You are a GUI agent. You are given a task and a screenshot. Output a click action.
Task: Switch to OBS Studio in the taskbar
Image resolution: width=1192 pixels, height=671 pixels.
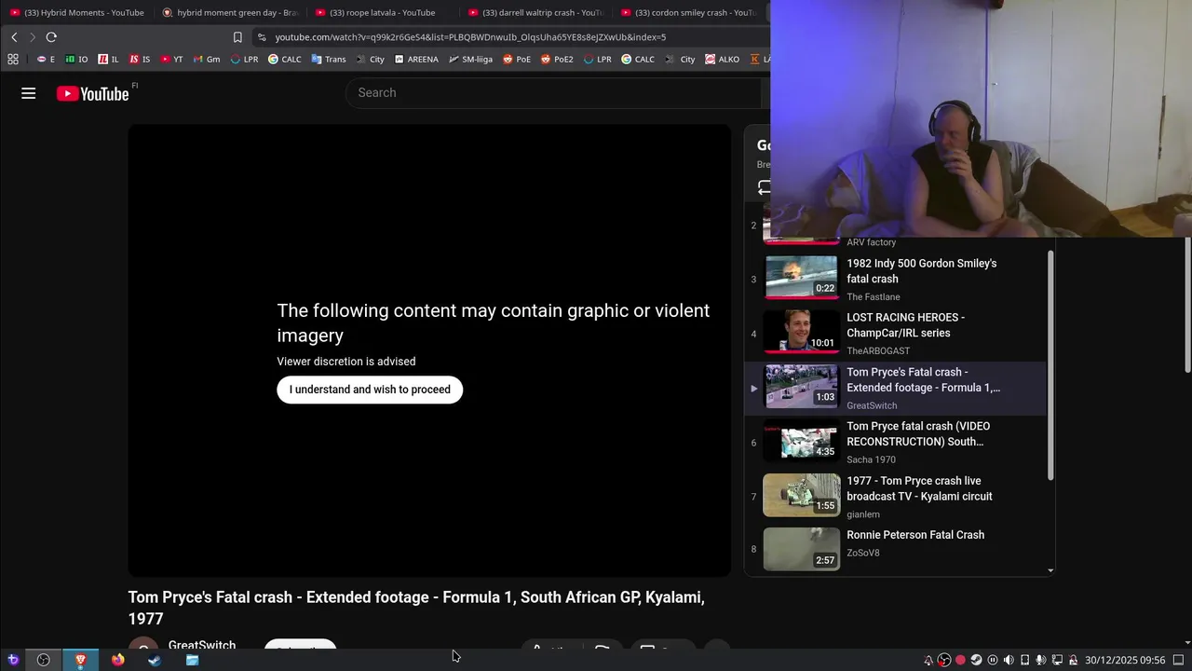43,660
